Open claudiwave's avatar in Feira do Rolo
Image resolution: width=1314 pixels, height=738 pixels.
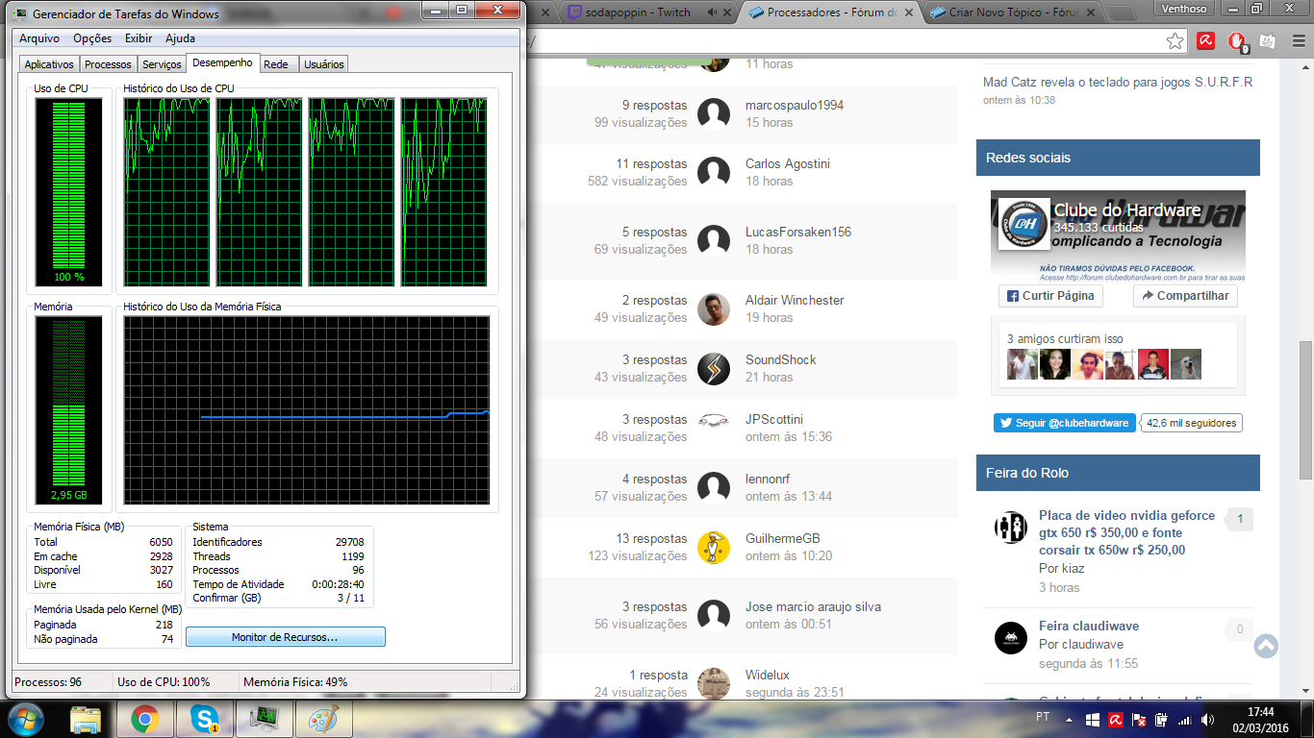pyautogui.click(x=1011, y=638)
